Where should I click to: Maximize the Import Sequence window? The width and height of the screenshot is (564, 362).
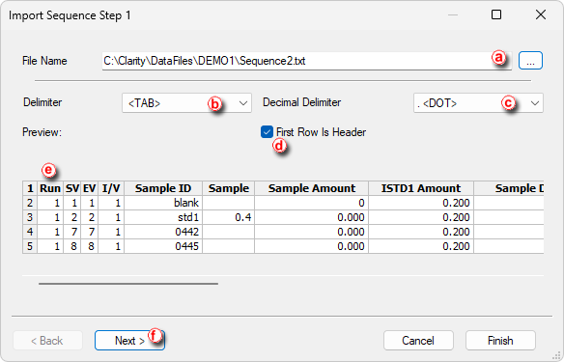(x=496, y=14)
